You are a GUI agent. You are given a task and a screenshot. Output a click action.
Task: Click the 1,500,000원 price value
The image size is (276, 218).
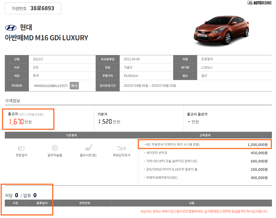pyautogui.click(x=258, y=145)
